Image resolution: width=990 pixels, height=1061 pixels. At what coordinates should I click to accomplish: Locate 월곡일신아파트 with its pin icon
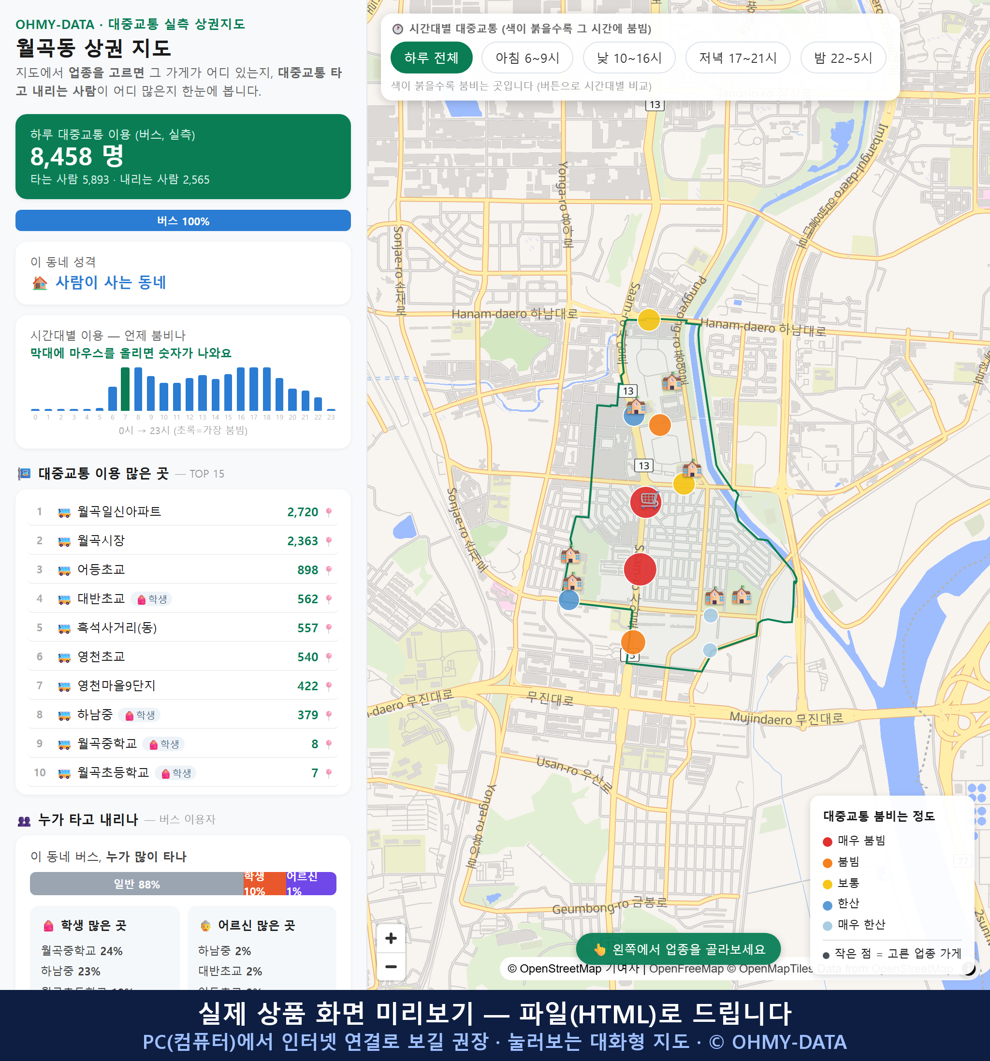[329, 512]
